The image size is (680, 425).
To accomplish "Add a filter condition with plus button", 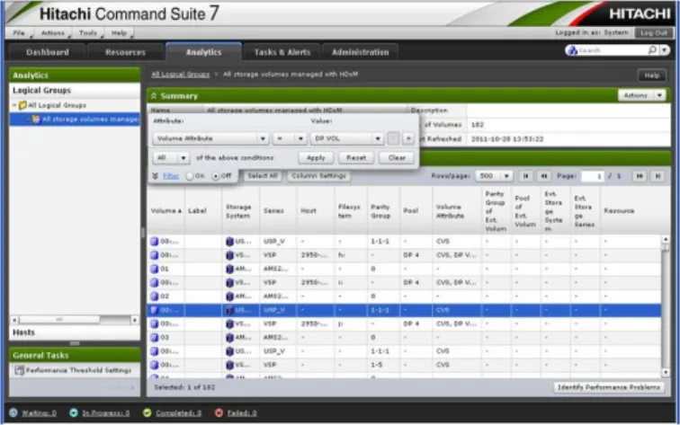I will pyautogui.click(x=408, y=138).
